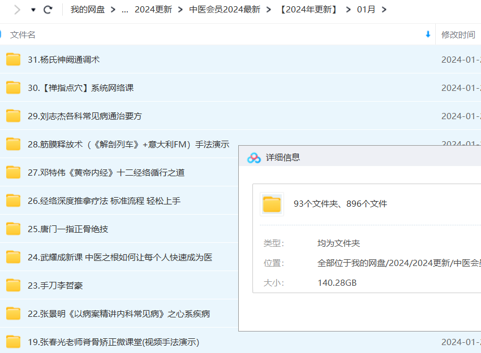Click folder icon for 23.手刀李哲豪

coord(14,285)
